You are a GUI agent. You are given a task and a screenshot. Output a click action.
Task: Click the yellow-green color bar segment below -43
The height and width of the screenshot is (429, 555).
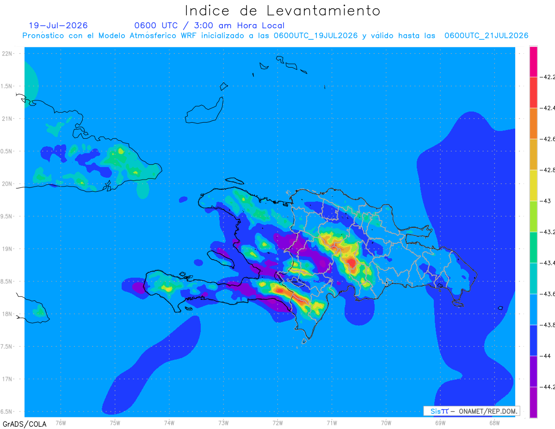click(x=533, y=217)
